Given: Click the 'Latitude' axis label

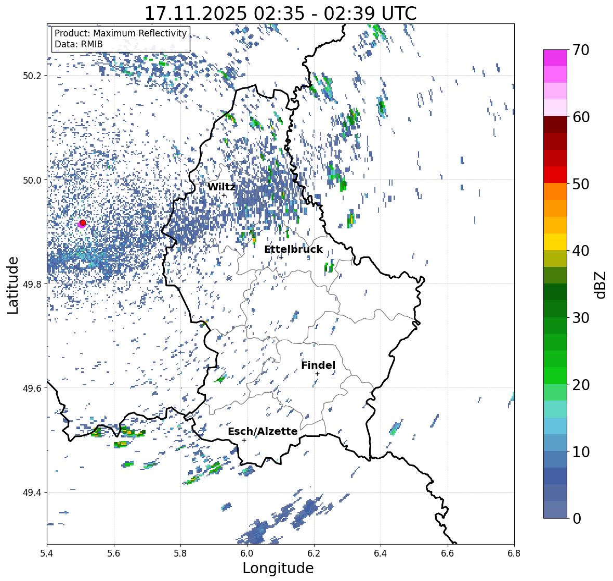Looking at the screenshot, I should pos(12,285).
